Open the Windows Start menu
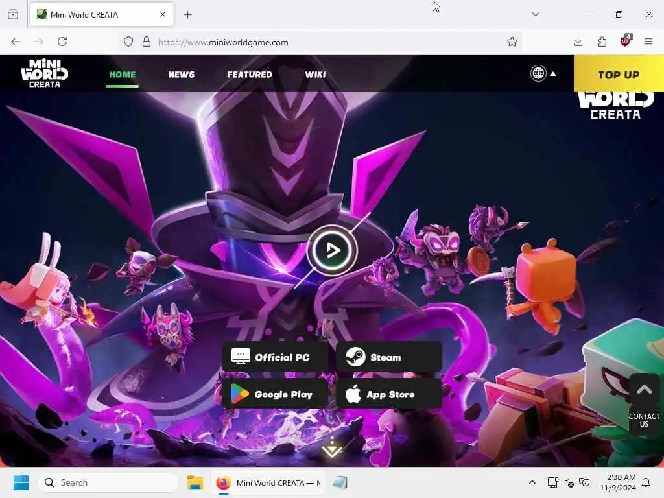 point(21,482)
